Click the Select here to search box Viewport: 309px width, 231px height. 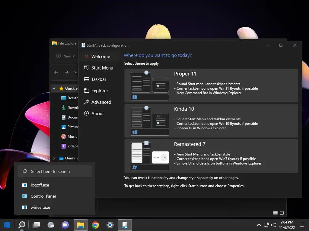coord(55,171)
